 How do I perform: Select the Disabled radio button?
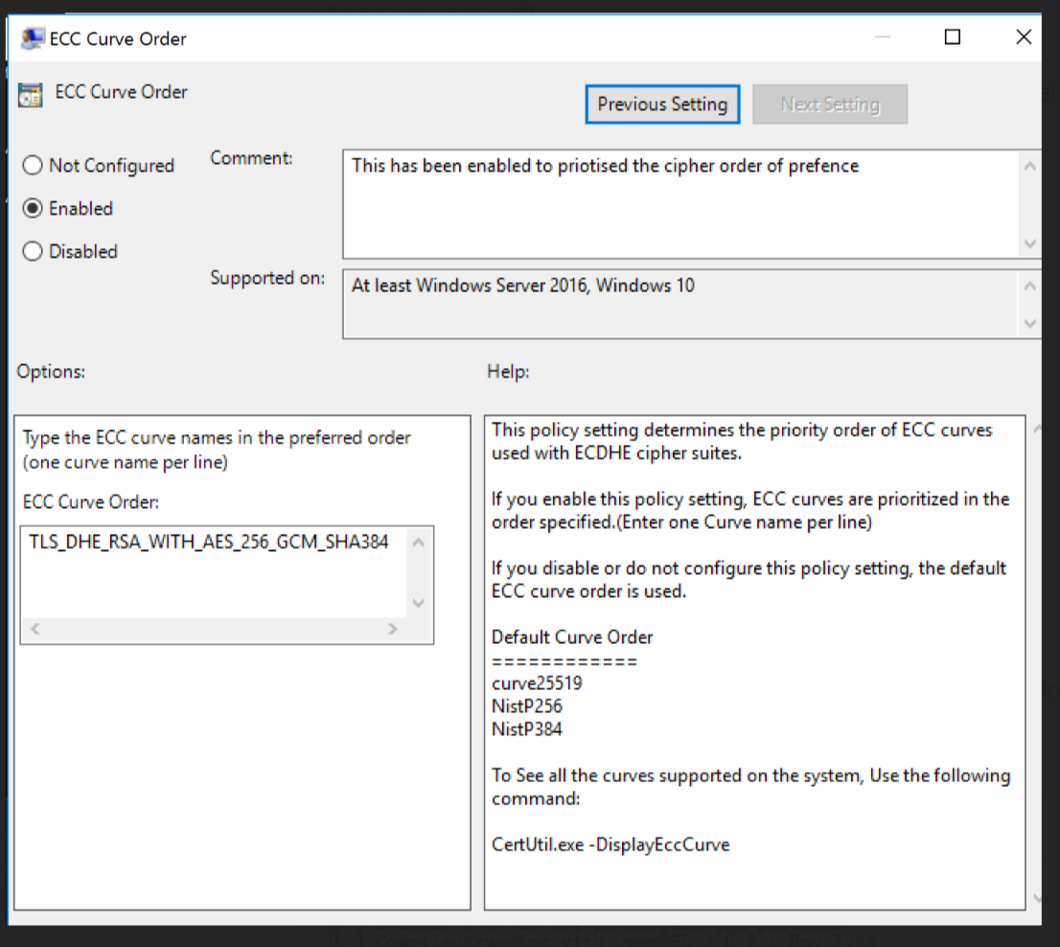[x=33, y=252]
